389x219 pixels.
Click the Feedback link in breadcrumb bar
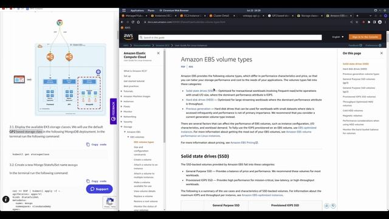click(355, 46)
